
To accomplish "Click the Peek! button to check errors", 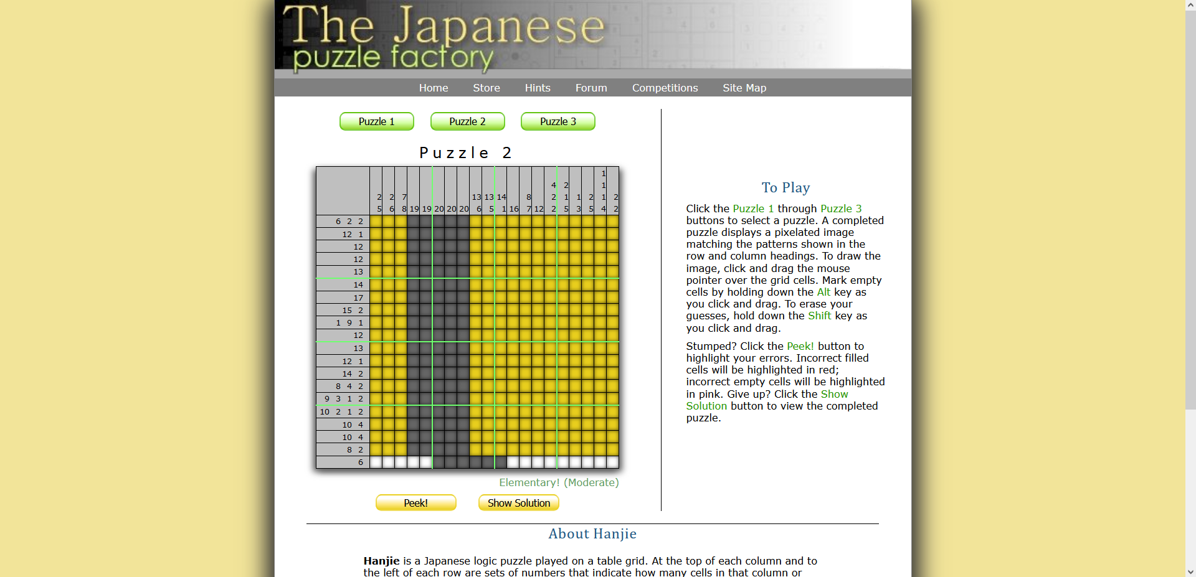I will pos(415,503).
